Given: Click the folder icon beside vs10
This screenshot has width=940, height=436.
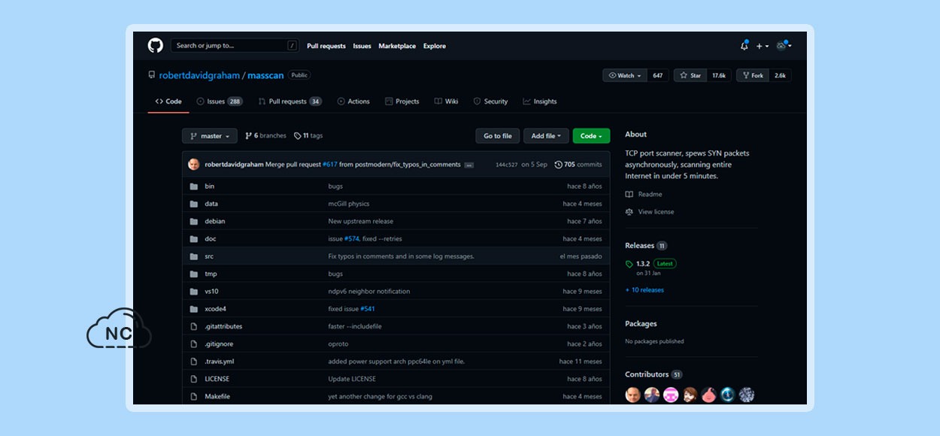Looking at the screenshot, I should point(193,291).
